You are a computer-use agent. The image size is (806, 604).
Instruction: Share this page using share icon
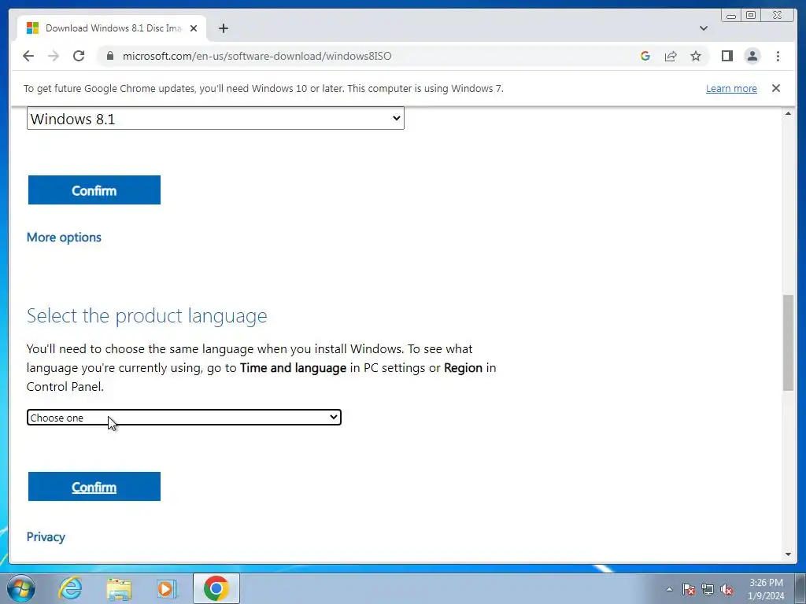671,56
